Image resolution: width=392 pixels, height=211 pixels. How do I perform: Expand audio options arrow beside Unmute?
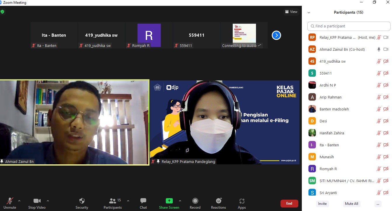[x=19, y=201]
